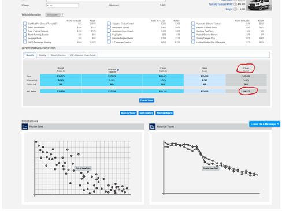The height and width of the screenshot is (211, 282).
Task: Click the New Cars/Trucks button
Action: pyautogui.click(x=128, y=113)
